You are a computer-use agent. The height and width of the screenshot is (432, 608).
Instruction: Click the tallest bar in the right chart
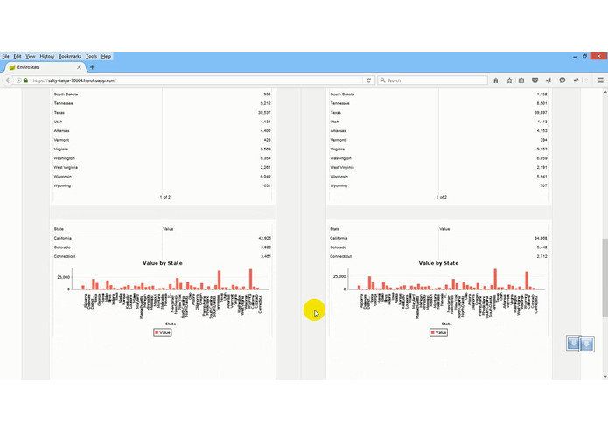[x=495, y=279]
